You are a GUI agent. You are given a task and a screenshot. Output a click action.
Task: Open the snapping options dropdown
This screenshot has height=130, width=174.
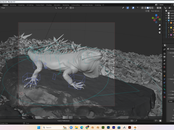click(x=74, y=8)
